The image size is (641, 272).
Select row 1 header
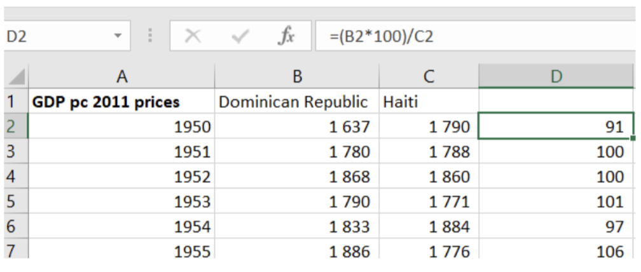(15, 102)
